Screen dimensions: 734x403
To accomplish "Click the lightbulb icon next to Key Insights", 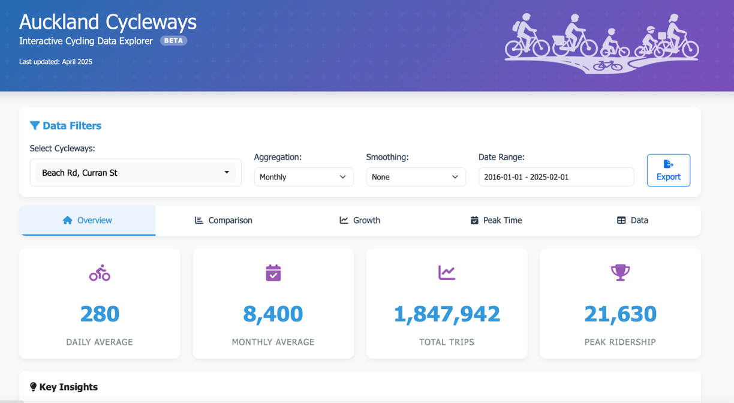I will [x=33, y=387].
